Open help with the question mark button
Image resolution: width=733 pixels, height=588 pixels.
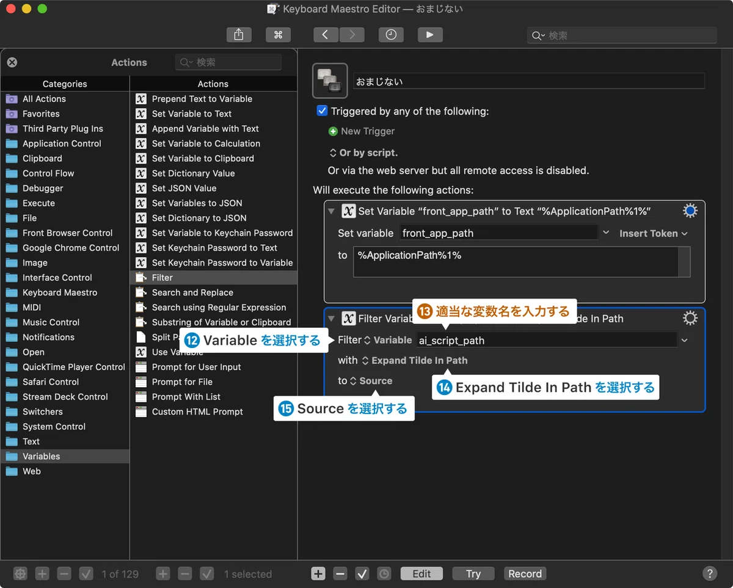point(709,573)
